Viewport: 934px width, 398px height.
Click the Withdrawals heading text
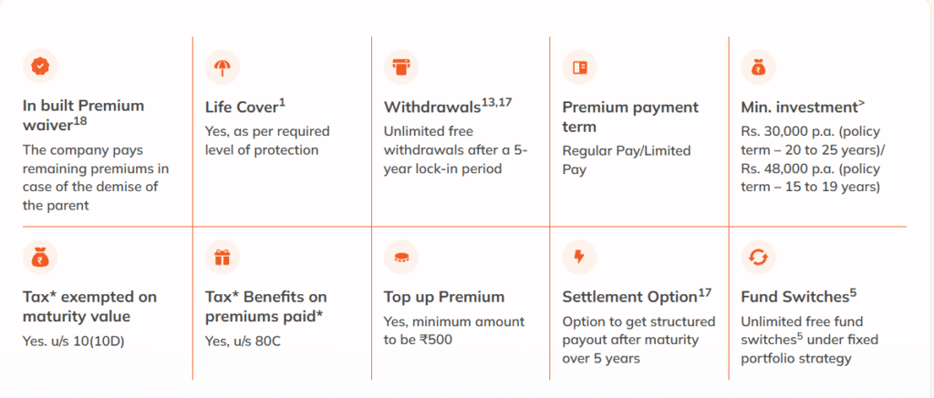[448, 107]
